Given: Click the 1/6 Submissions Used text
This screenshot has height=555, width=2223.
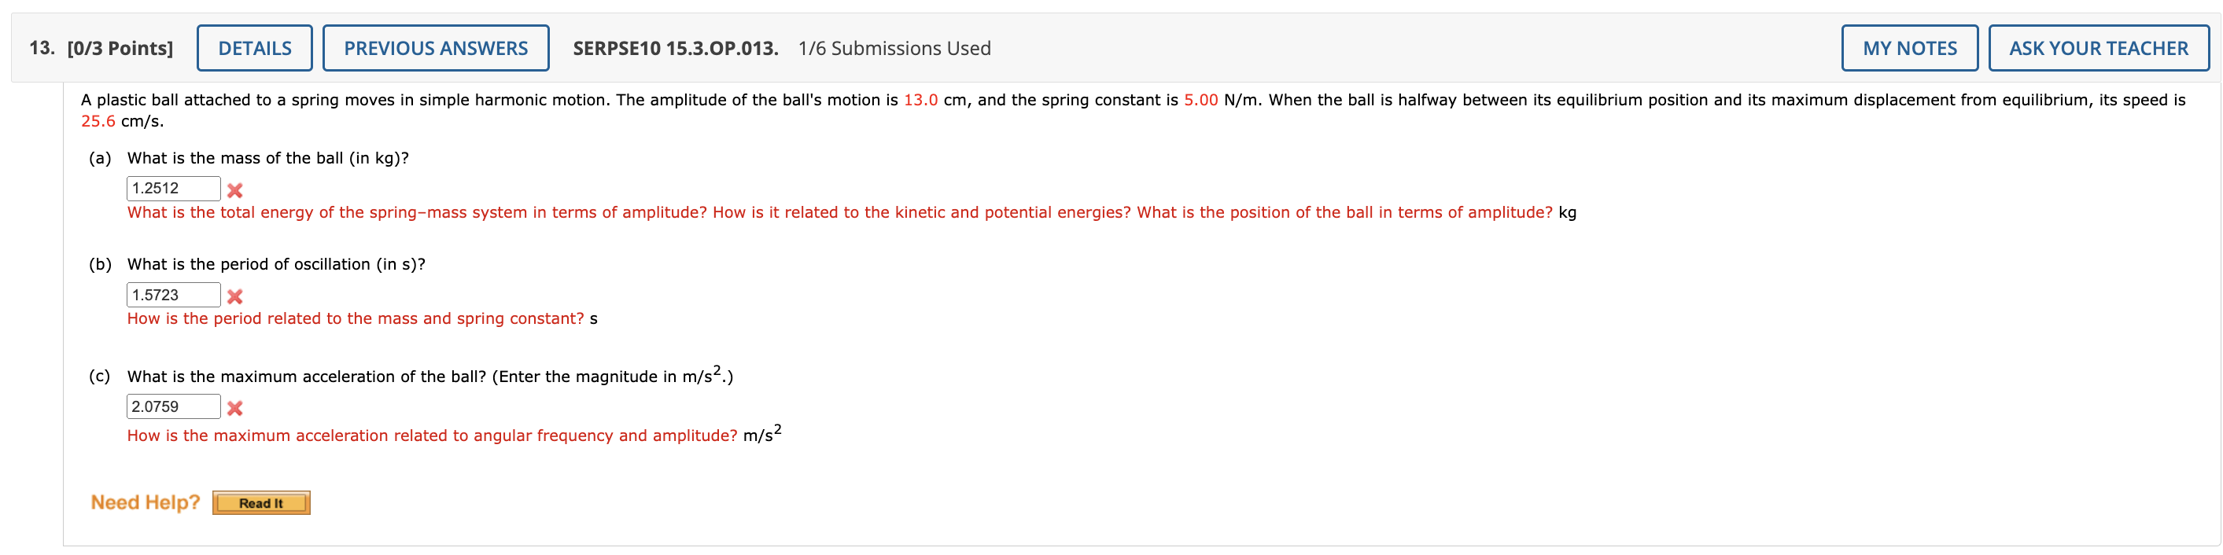Looking at the screenshot, I should click(x=894, y=48).
